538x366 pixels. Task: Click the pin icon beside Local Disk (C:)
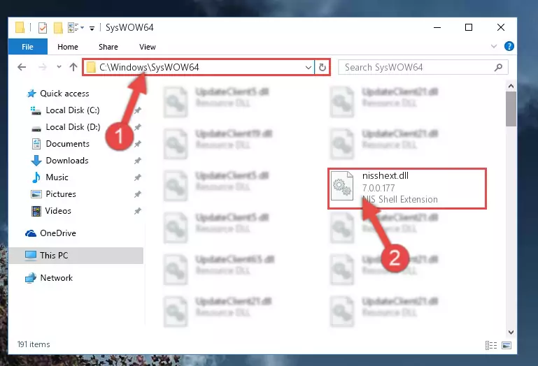pyautogui.click(x=138, y=110)
